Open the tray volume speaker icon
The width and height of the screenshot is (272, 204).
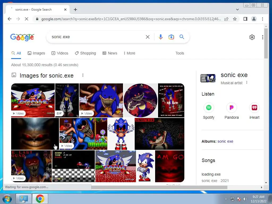tap(245, 199)
